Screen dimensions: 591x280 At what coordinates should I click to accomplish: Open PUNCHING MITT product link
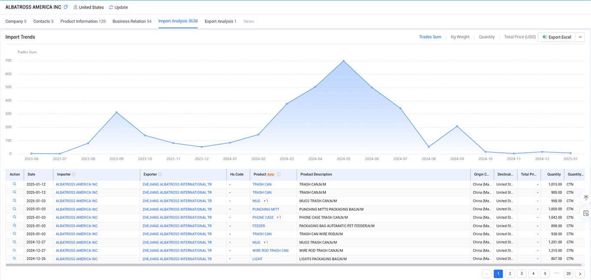tap(266, 209)
